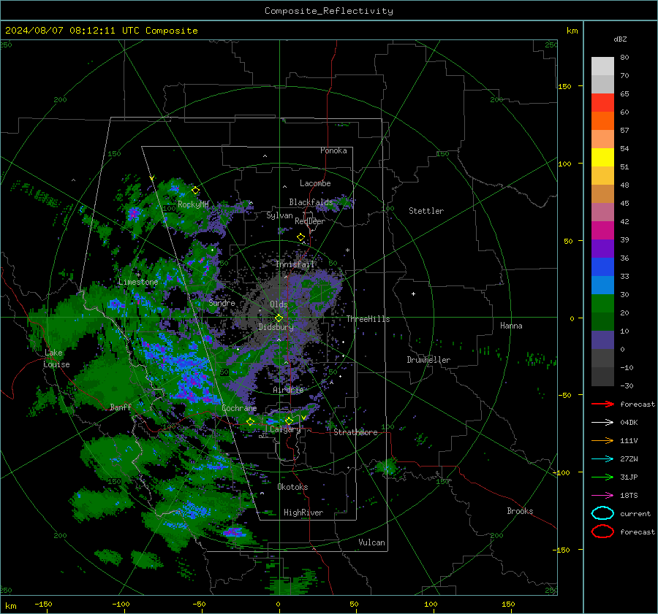The height and width of the screenshot is (614, 658).
Task: Click the Calgary city label
Action: [x=285, y=429]
